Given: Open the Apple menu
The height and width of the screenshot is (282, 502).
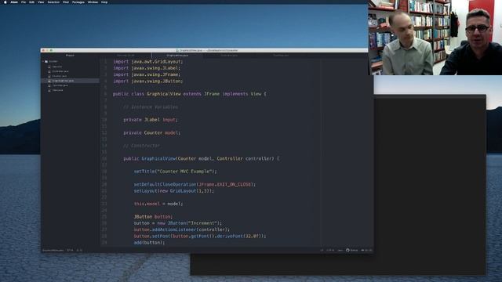Looking at the screenshot, I should (5, 2).
